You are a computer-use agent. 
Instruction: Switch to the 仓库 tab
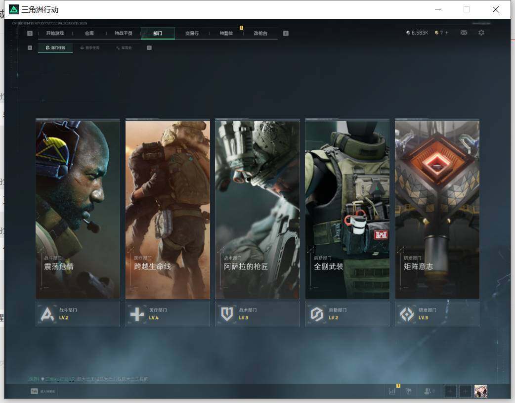point(89,33)
